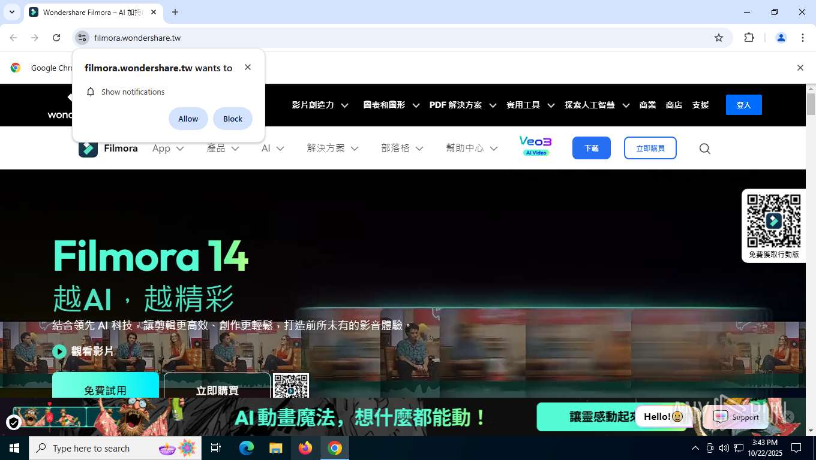
Task: Open File Explorer from taskbar
Action: pos(276,448)
